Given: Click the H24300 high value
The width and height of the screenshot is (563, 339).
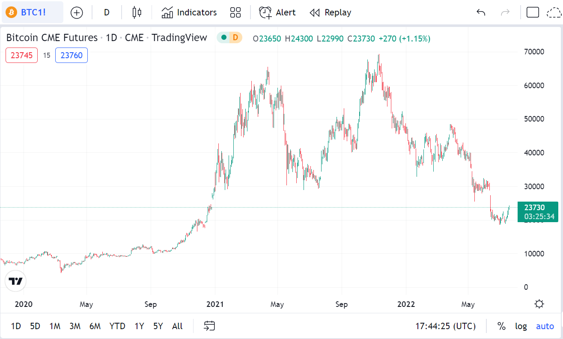Looking at the screenshot, I should [299, 39].
